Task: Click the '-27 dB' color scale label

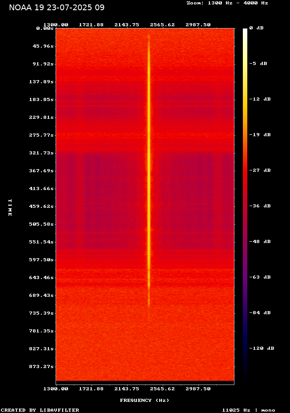Action: [x=260, y=170]
